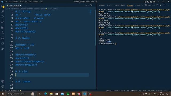Open the Run menu
171x96 pixels.
click(x=30, y=2)
